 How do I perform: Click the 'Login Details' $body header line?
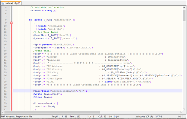click(98, 54)
